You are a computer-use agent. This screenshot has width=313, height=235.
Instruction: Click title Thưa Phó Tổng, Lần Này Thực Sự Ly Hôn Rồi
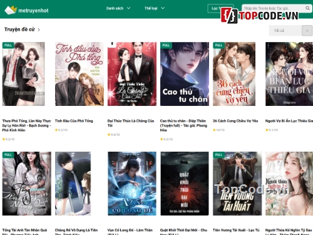(x=26, y=125)
